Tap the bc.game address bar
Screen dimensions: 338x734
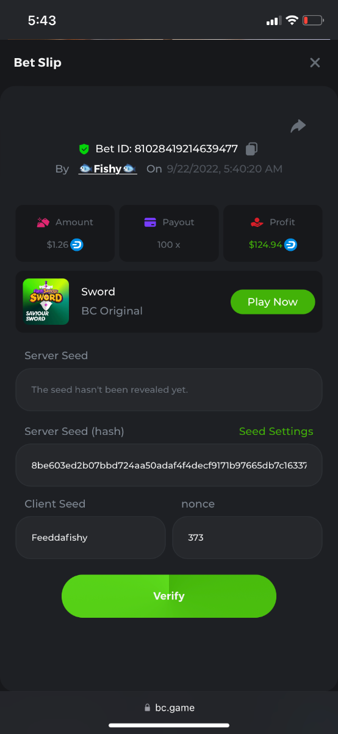169,708
